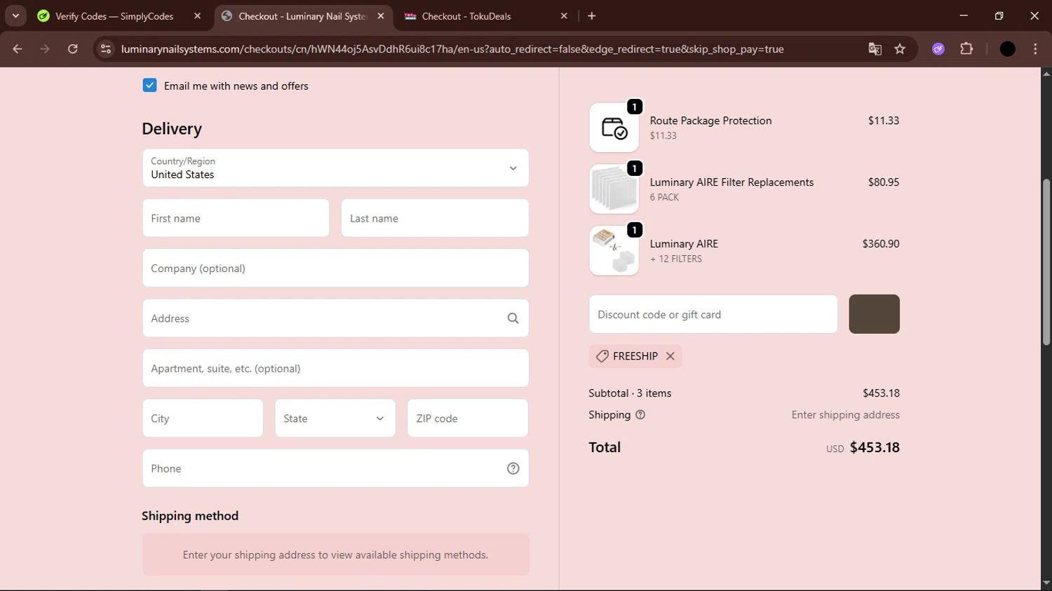Click the City field
This screenshot has width=1052, height=591.
coord(203,419)
